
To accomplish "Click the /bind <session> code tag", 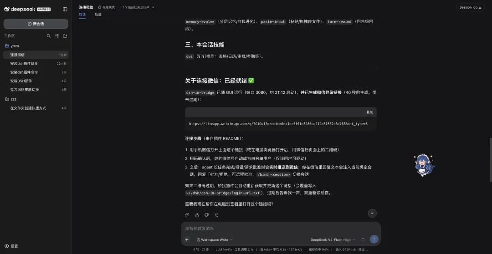I will (274, 175).
